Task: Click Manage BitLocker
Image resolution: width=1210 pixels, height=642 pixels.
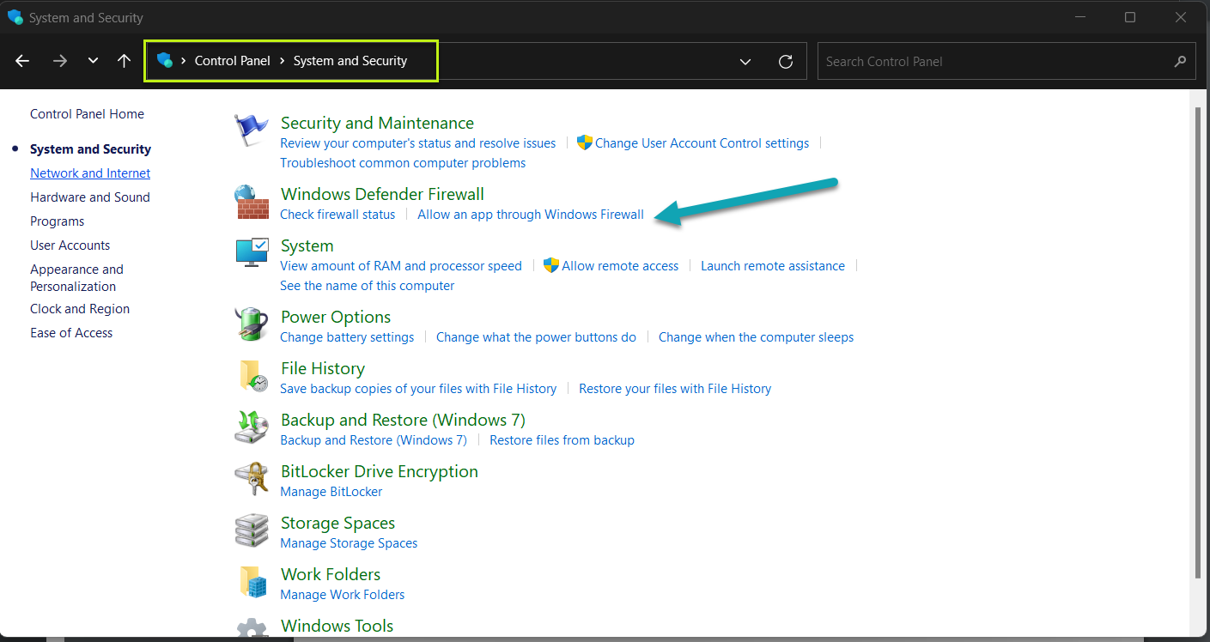Action: point(331,492)
